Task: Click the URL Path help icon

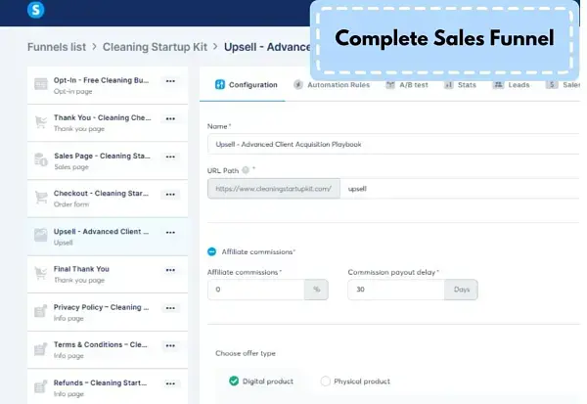Action: (x=246, y=169)
